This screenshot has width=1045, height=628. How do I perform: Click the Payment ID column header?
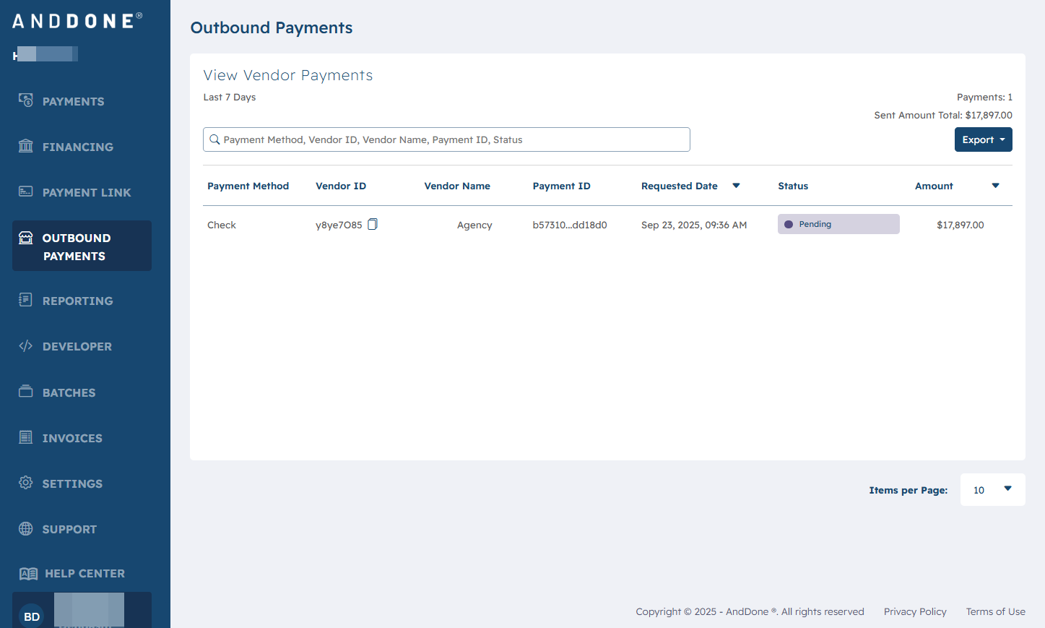(x=562, y=186)
